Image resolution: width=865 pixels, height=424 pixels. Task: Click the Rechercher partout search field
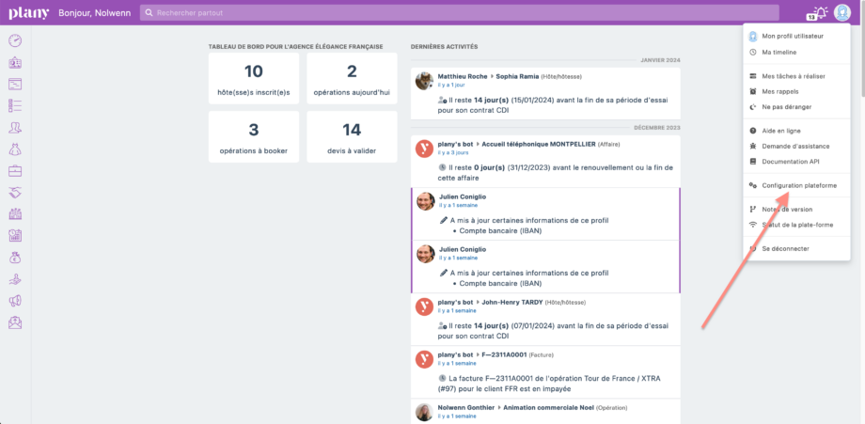click(x=459, y=13)
